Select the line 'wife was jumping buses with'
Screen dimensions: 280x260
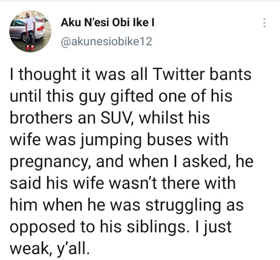(x=119, y=140)
